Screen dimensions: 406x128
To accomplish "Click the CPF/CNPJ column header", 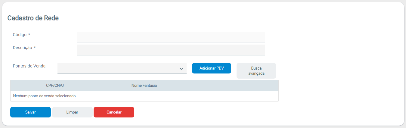I will tap(55, 86).
